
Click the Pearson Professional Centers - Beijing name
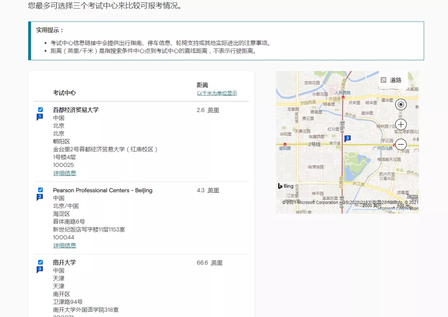(102, 190)
